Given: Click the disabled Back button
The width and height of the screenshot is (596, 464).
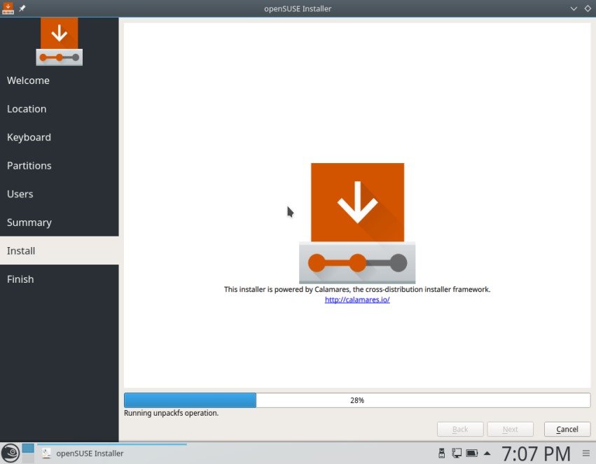Looking at the screenshot, I should click(460, 429).
